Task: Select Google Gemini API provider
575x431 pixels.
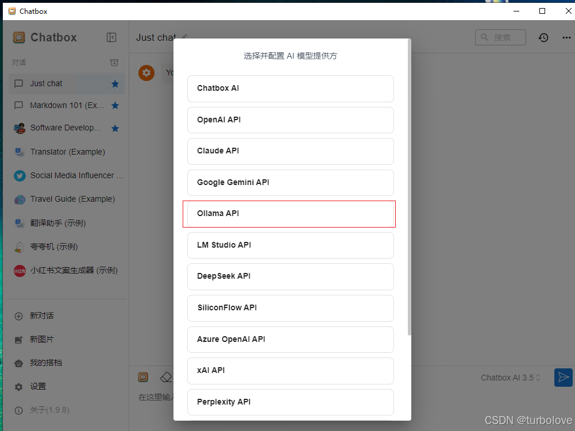Action: (291, 183)
